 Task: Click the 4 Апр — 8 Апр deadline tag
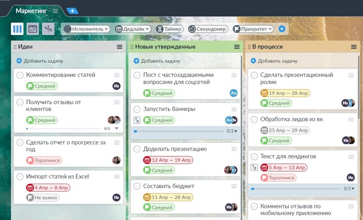(x=48, y=187)
